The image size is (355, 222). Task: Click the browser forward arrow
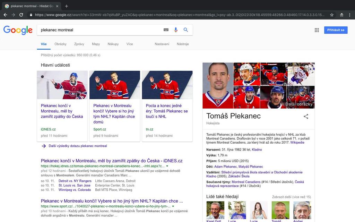14,15
